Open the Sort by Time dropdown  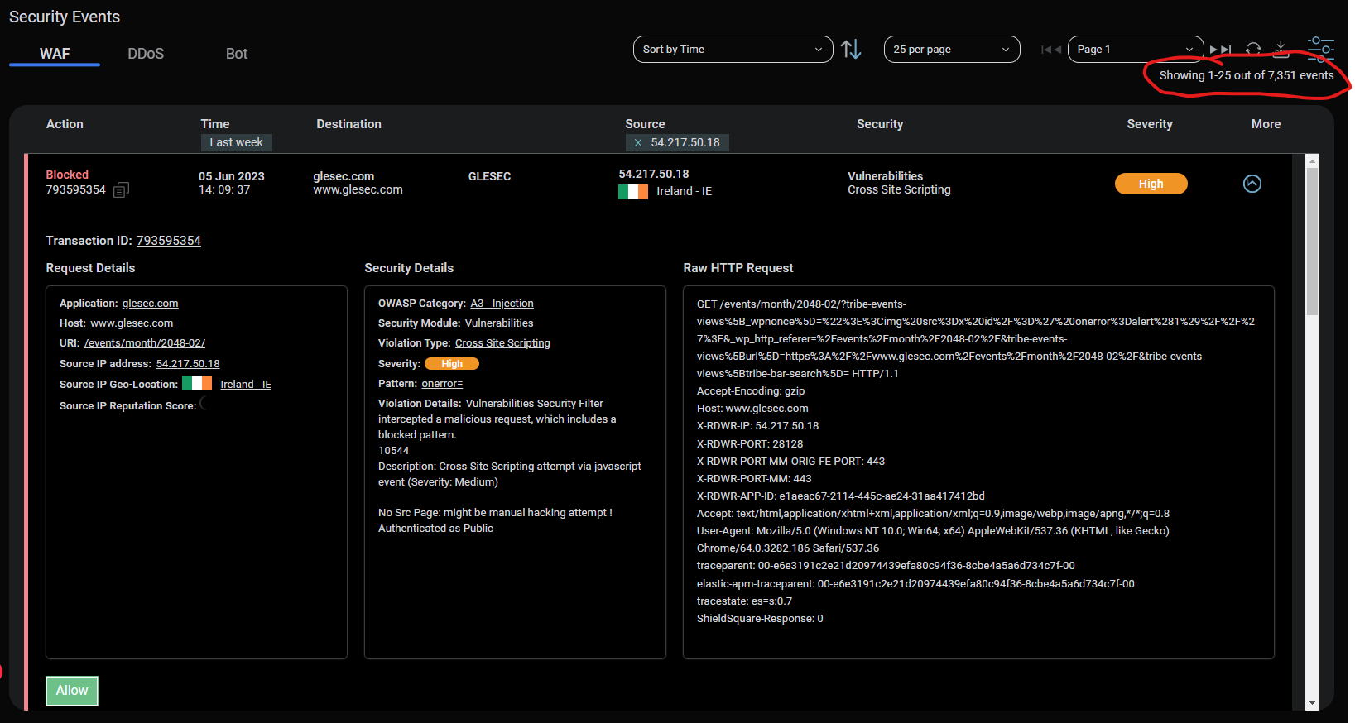733,50
